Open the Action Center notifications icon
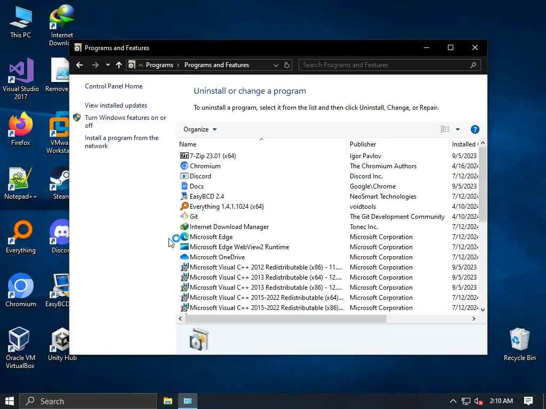Screen dimensions: 546x409 click(x=528, y=401)
